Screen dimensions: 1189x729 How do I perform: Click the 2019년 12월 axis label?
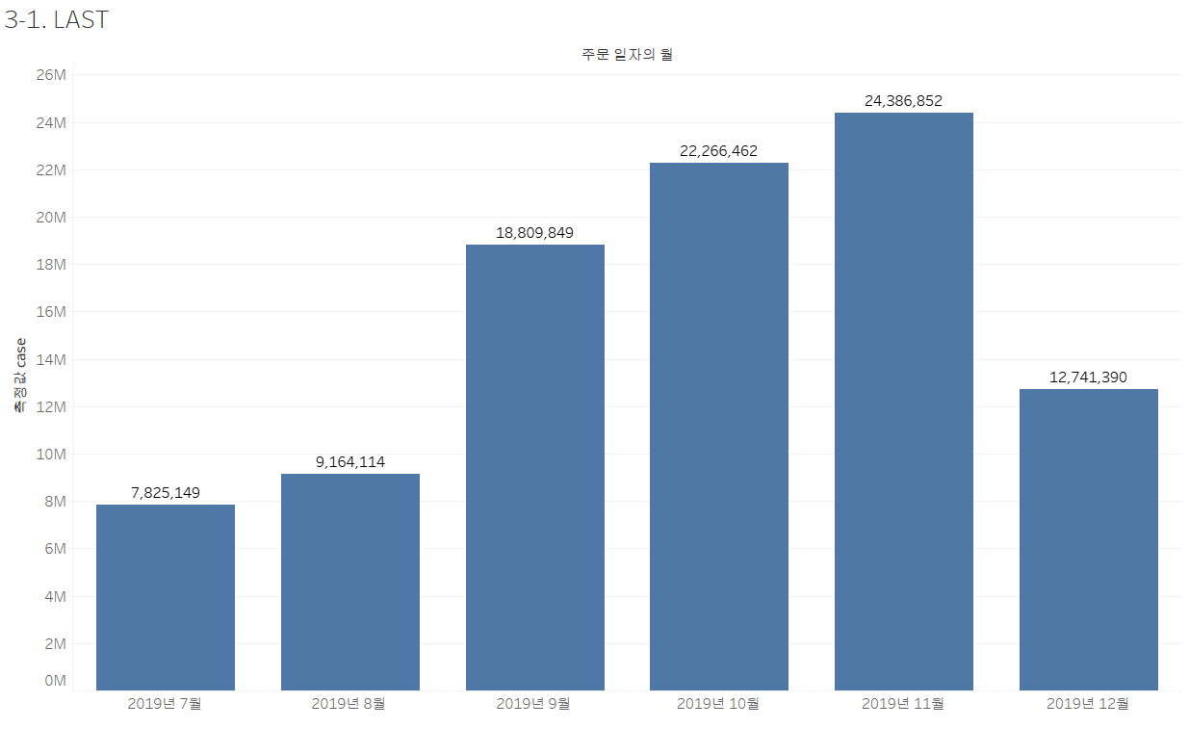1089,704
